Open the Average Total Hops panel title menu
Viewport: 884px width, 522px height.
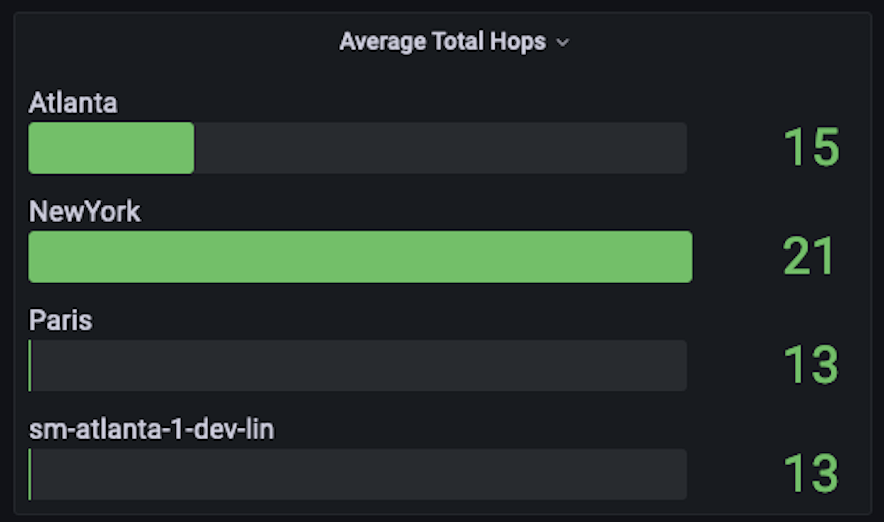442,41
